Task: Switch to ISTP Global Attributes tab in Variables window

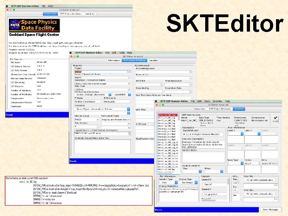Action: pos(220,109)
